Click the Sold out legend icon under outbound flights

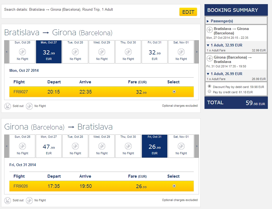(x=8, y=106)
